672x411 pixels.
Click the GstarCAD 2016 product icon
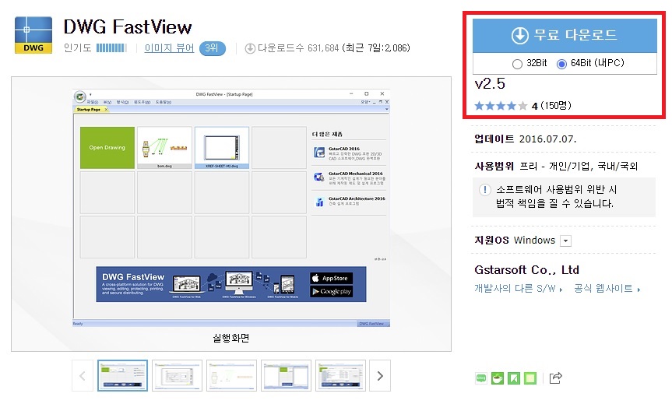319,152
